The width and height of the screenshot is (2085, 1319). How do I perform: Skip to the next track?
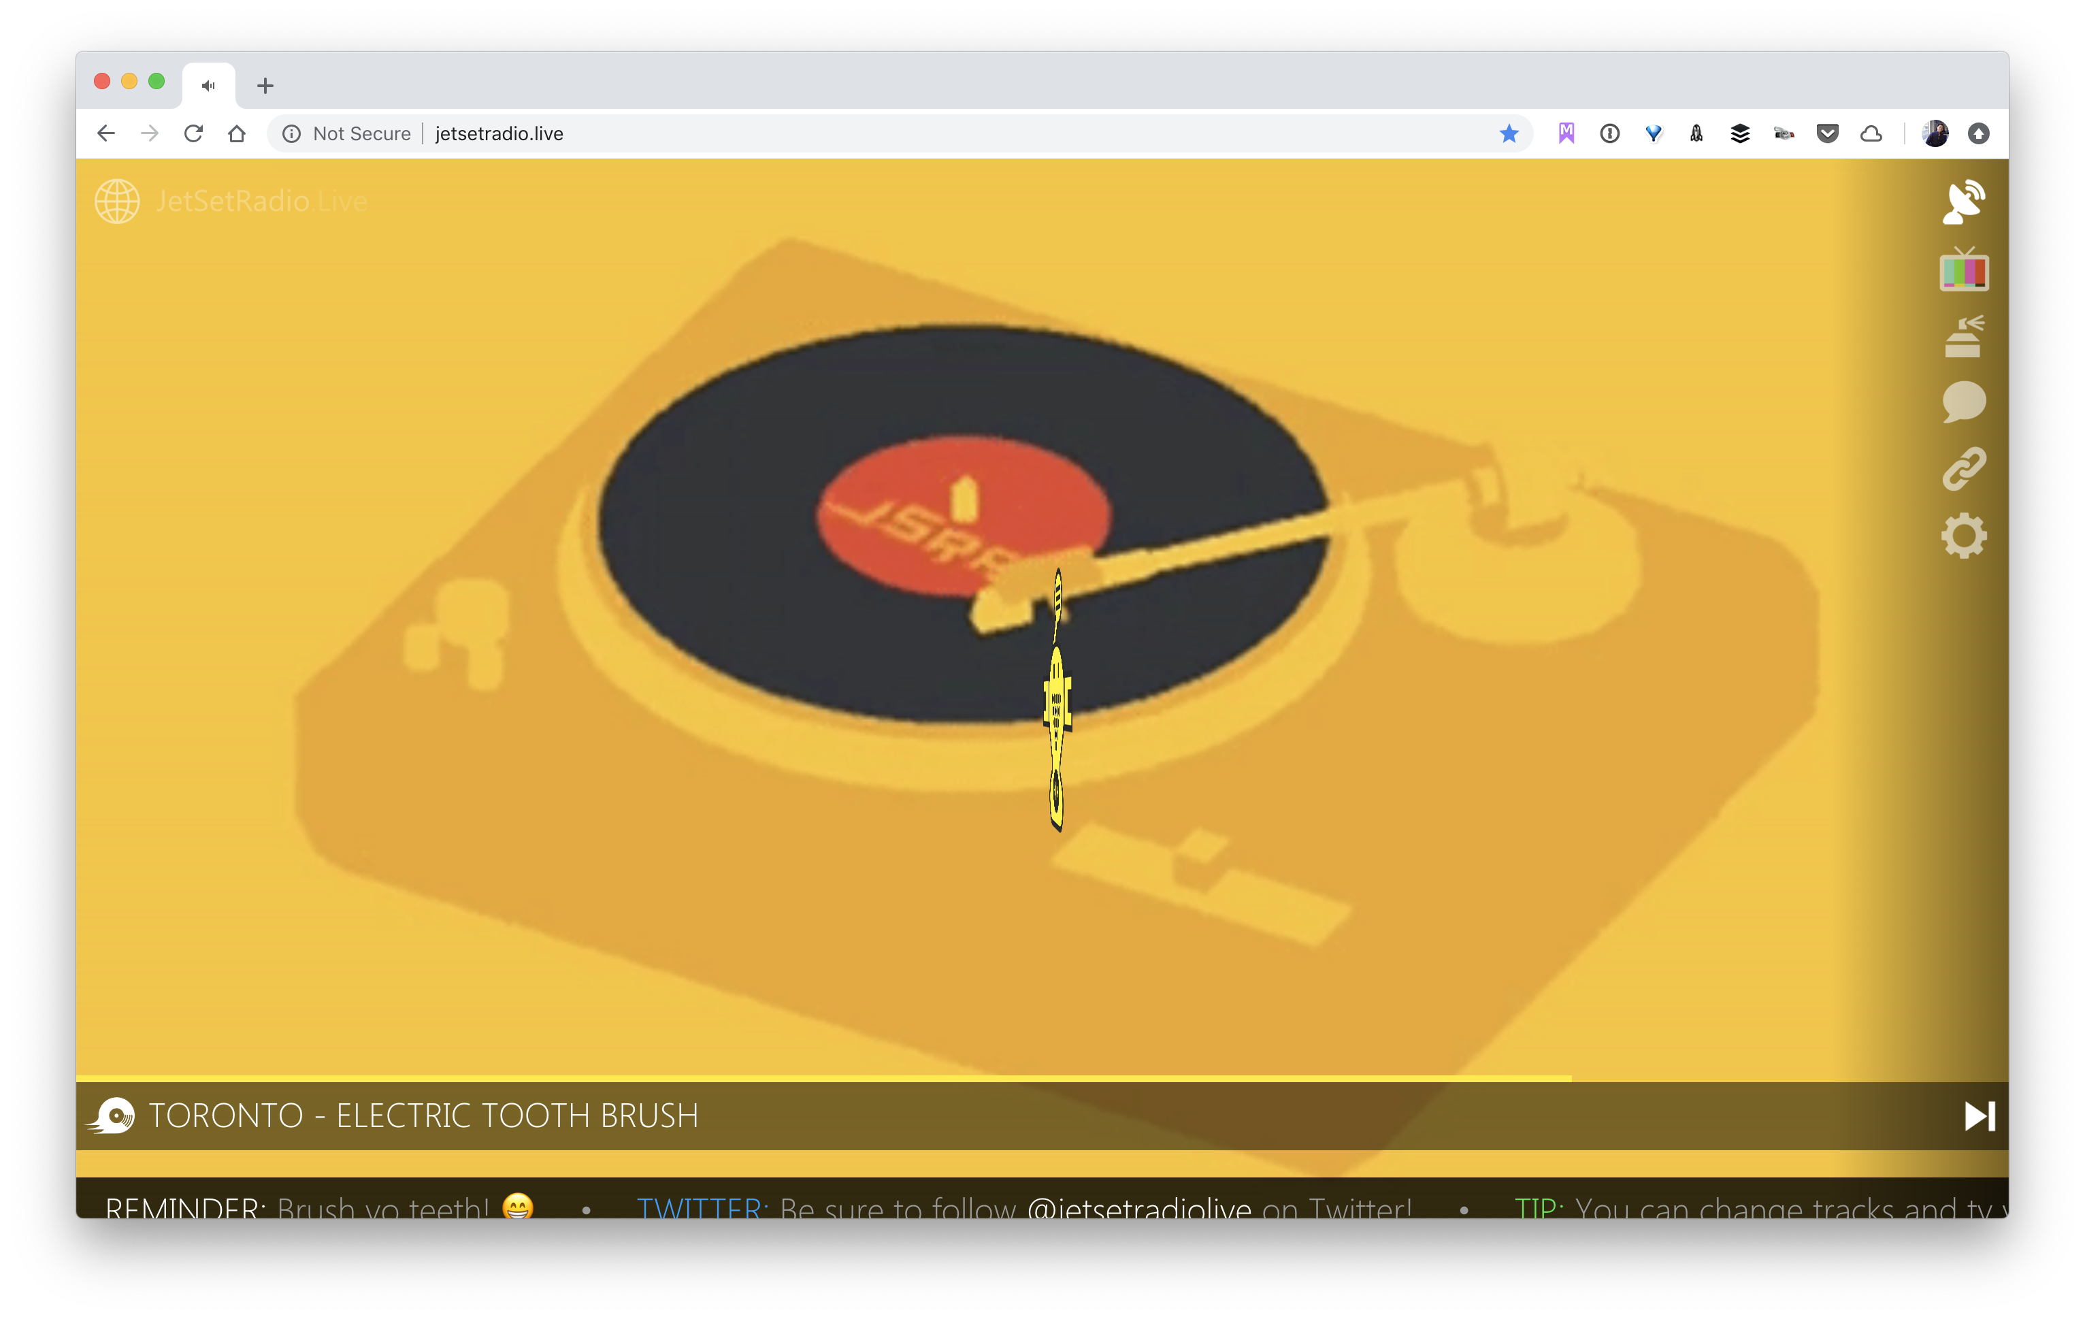pyautogui.click(x=1978, y=1116)
